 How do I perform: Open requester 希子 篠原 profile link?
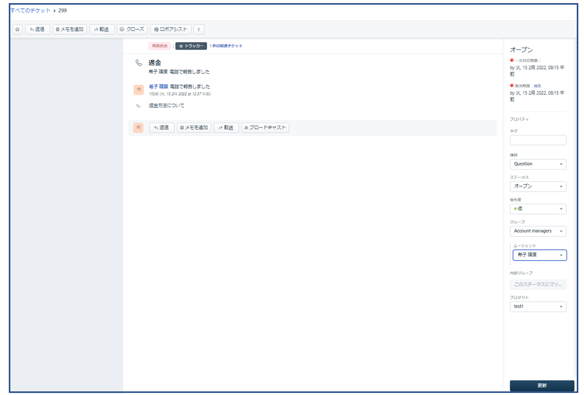158,86
